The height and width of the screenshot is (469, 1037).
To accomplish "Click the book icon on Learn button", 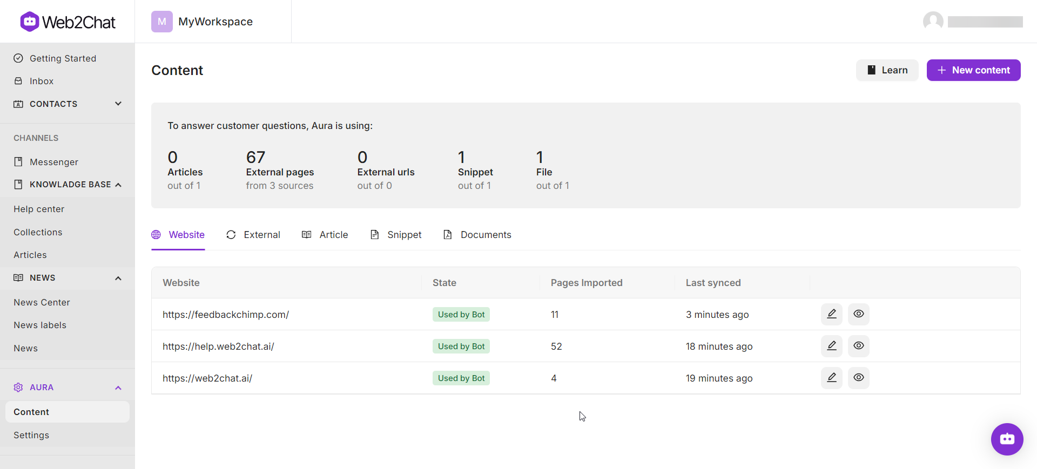I will 871,70.
